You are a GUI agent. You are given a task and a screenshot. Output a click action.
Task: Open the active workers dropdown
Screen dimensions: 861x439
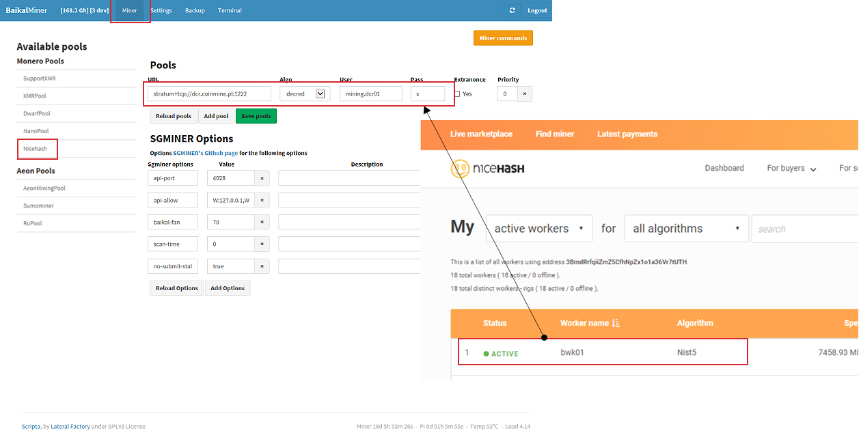pyautogui.click(x=539, y=229)
